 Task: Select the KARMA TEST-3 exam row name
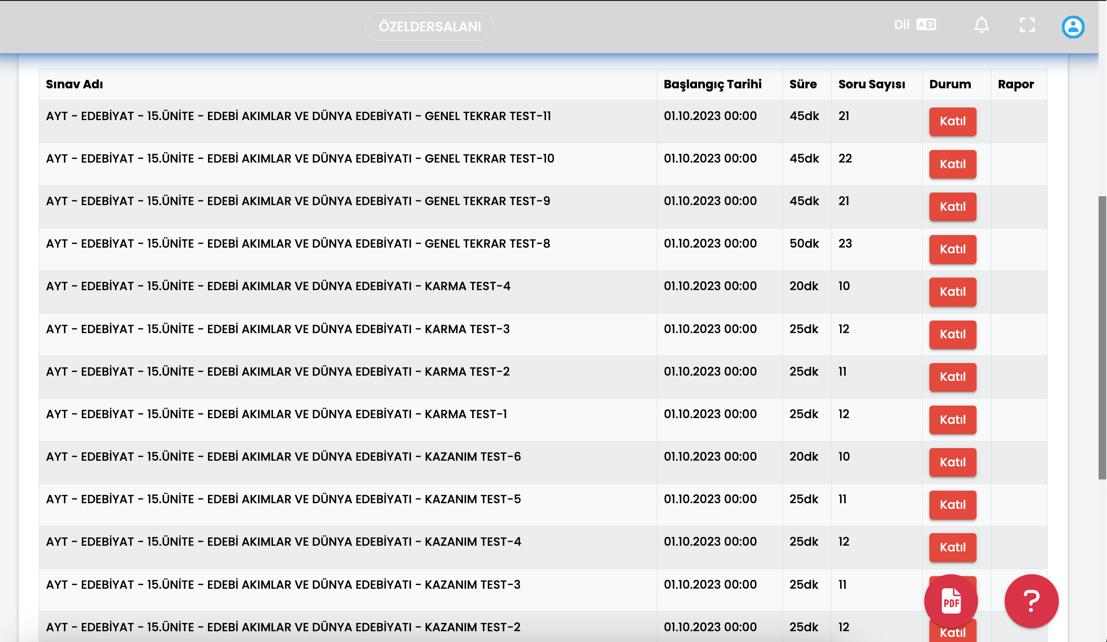(278, 329)
